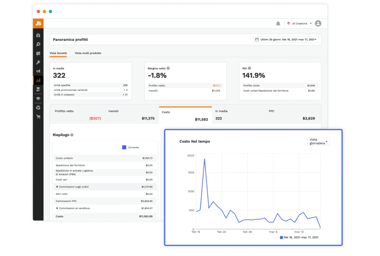Click the help icon beside ROI
This screenshot has width=380, height=256.
[x=250, y=68]
